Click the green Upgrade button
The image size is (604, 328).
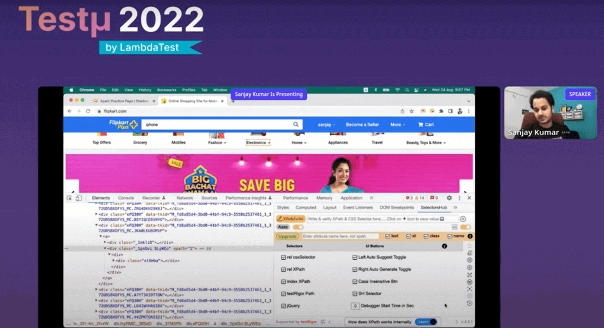(x=287, y=236)
